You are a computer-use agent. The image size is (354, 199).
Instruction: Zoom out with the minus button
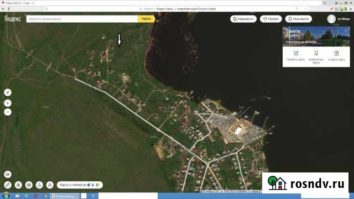[x=8, y=112]
